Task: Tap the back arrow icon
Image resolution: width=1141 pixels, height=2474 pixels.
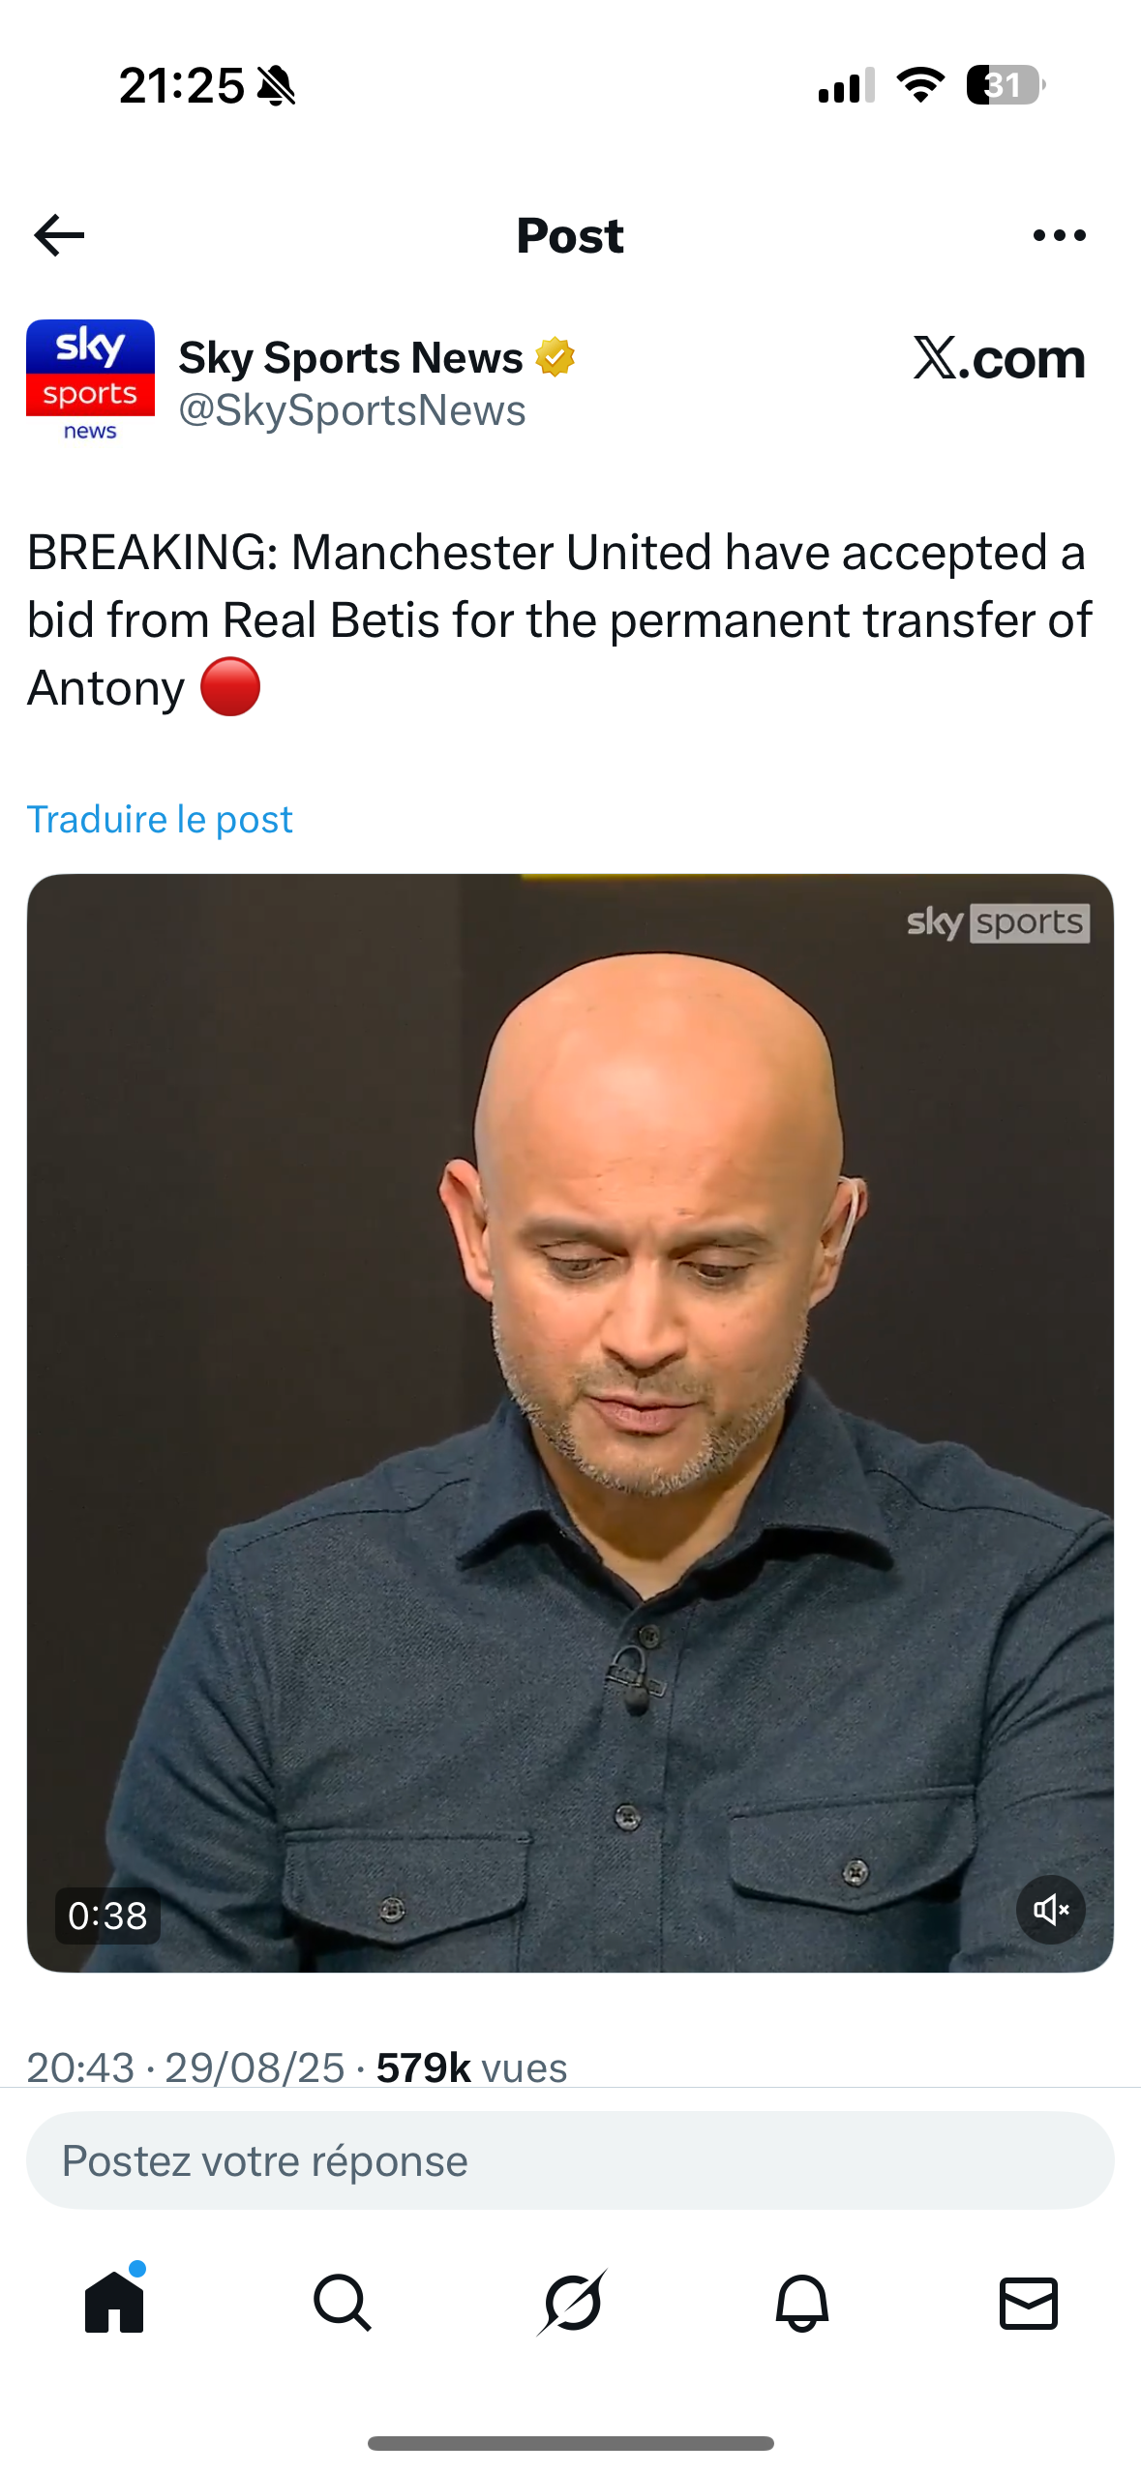Action: coord(59,235)
